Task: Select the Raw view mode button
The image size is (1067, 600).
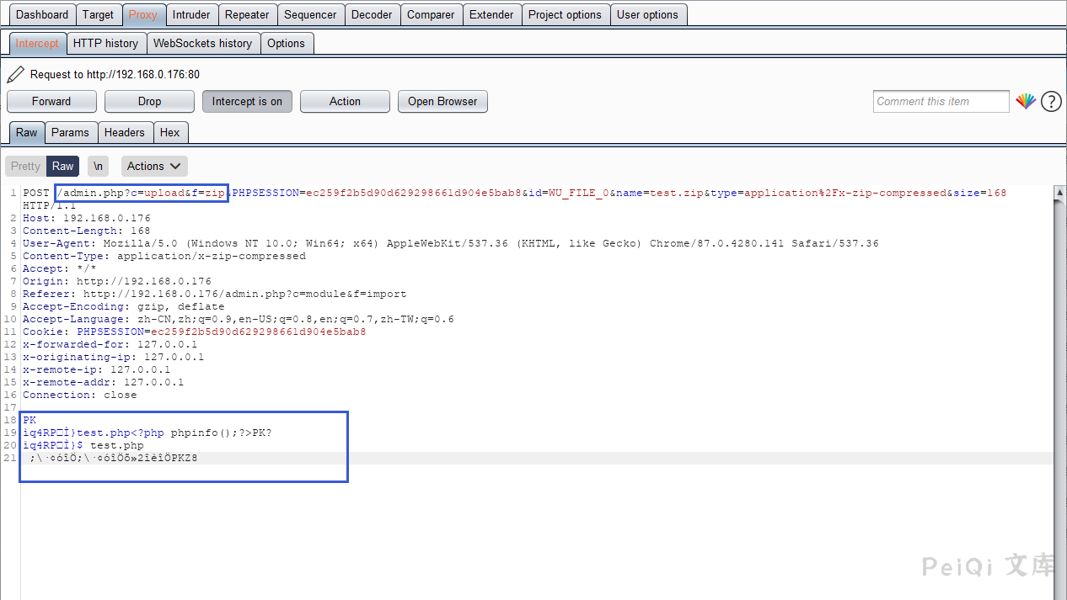Action: click(63, 167)
